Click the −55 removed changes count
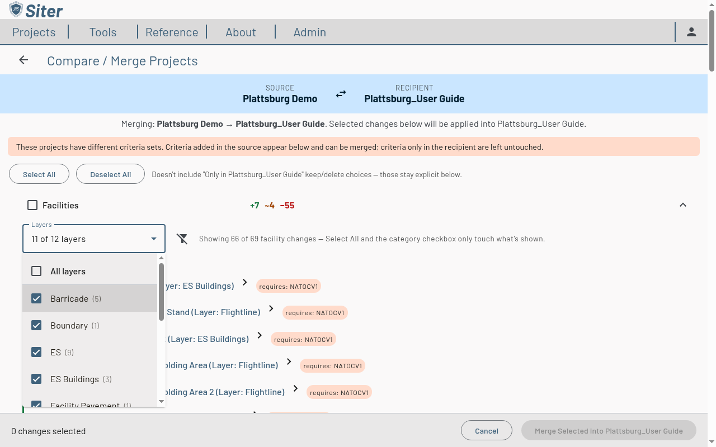The height and width of the screenshot is (447, 716). pos(287,206)
